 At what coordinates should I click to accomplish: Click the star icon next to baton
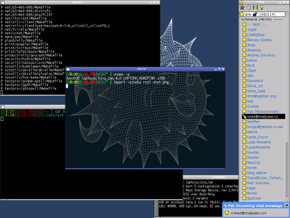pyautogui.click(x=244, y=60)
